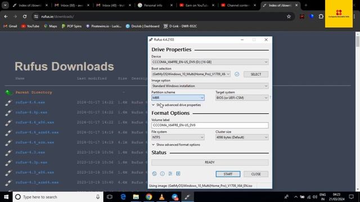Click the icon next to rufus-4.3.exe

coord(8,153)
